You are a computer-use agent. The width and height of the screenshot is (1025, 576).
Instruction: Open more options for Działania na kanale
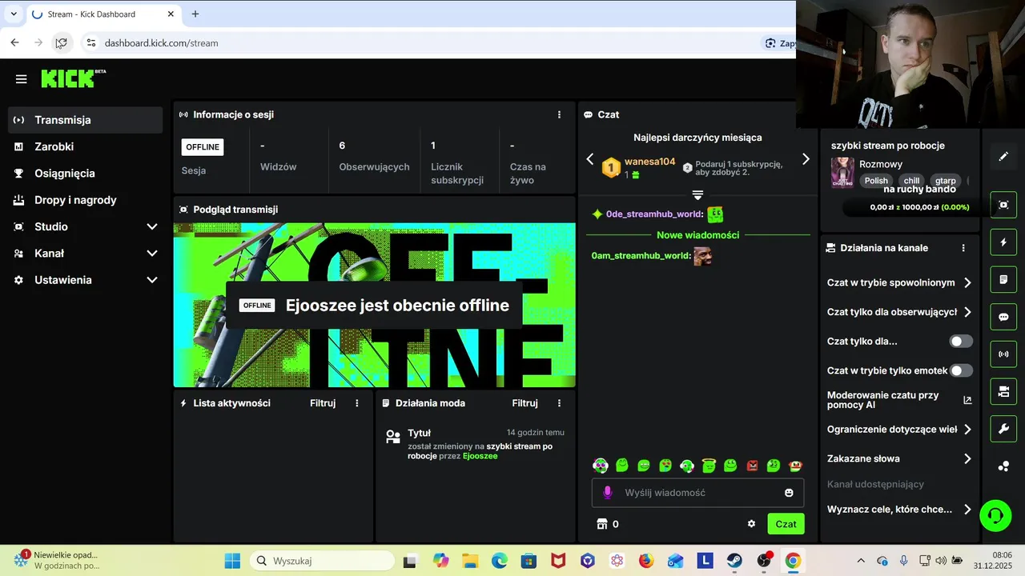click(x=963, y=248)
